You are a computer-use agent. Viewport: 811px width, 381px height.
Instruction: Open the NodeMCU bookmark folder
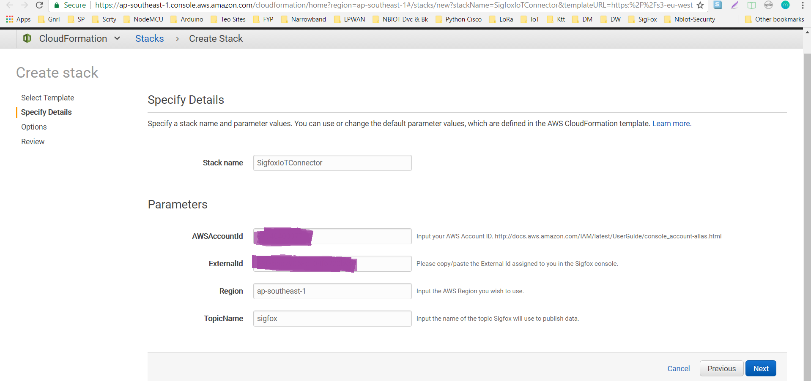143,19
